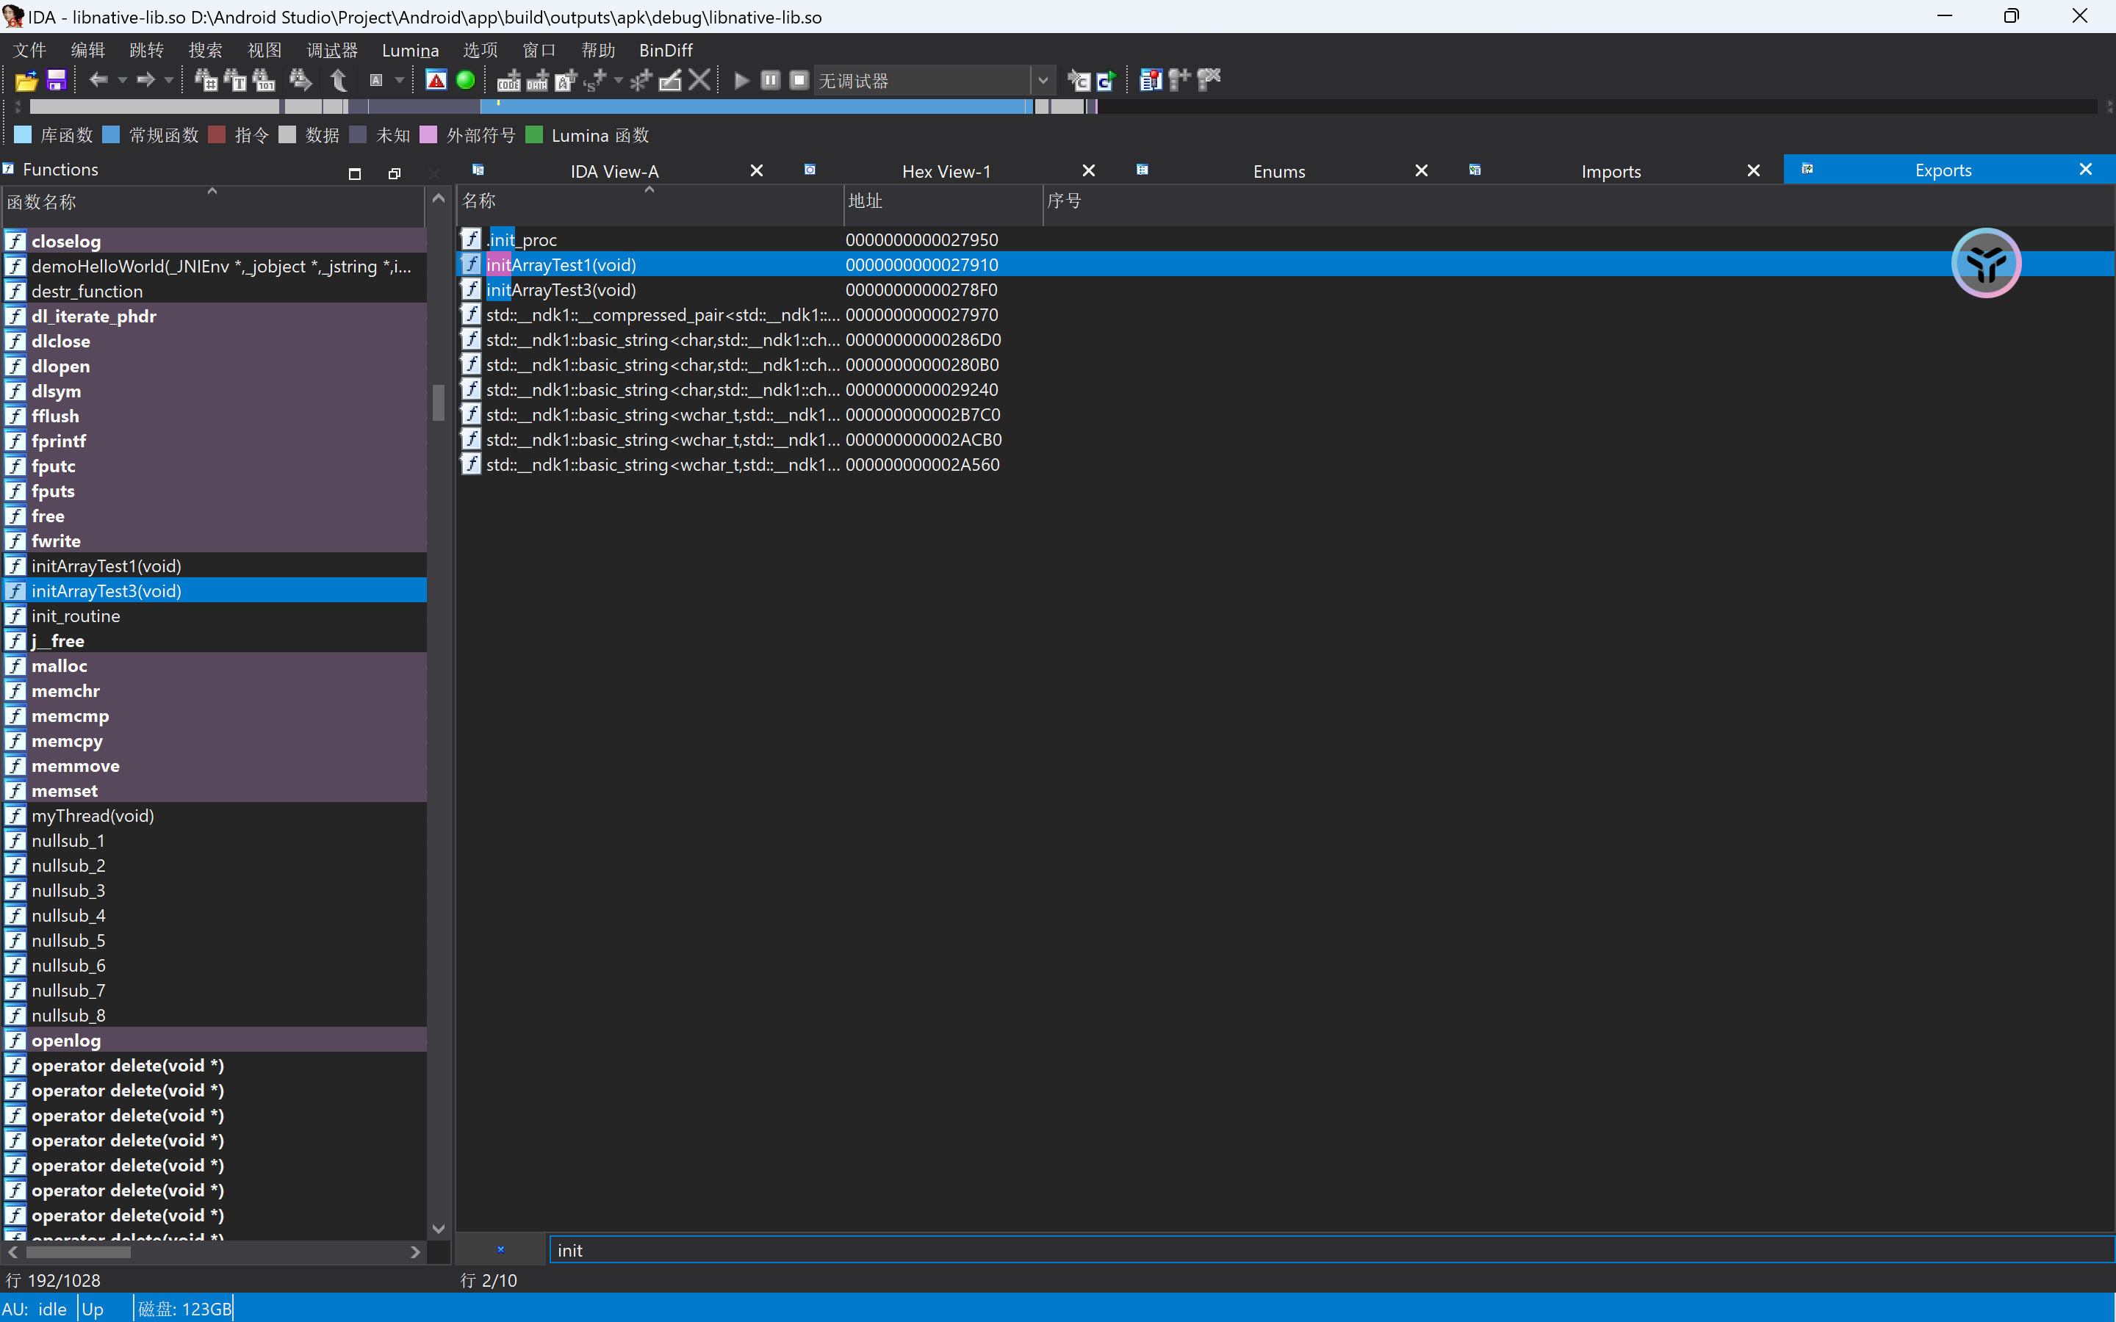
Task: Click the red warning triangle icon
Action: [436, 81]
